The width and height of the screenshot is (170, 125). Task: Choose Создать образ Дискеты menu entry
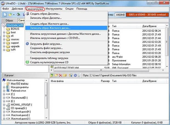(x=66, y=14)
